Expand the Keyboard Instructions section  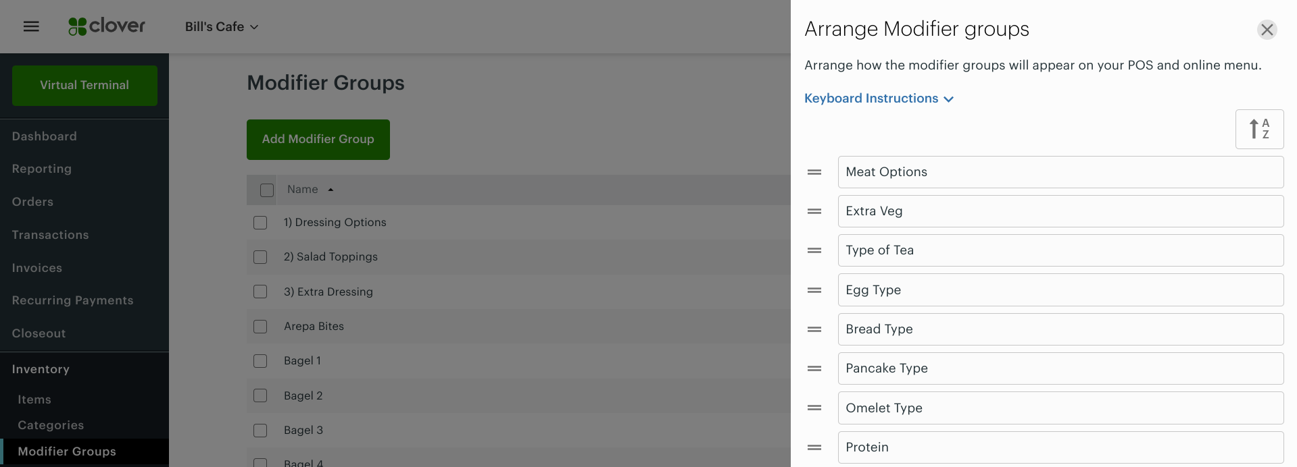[878, 98]
